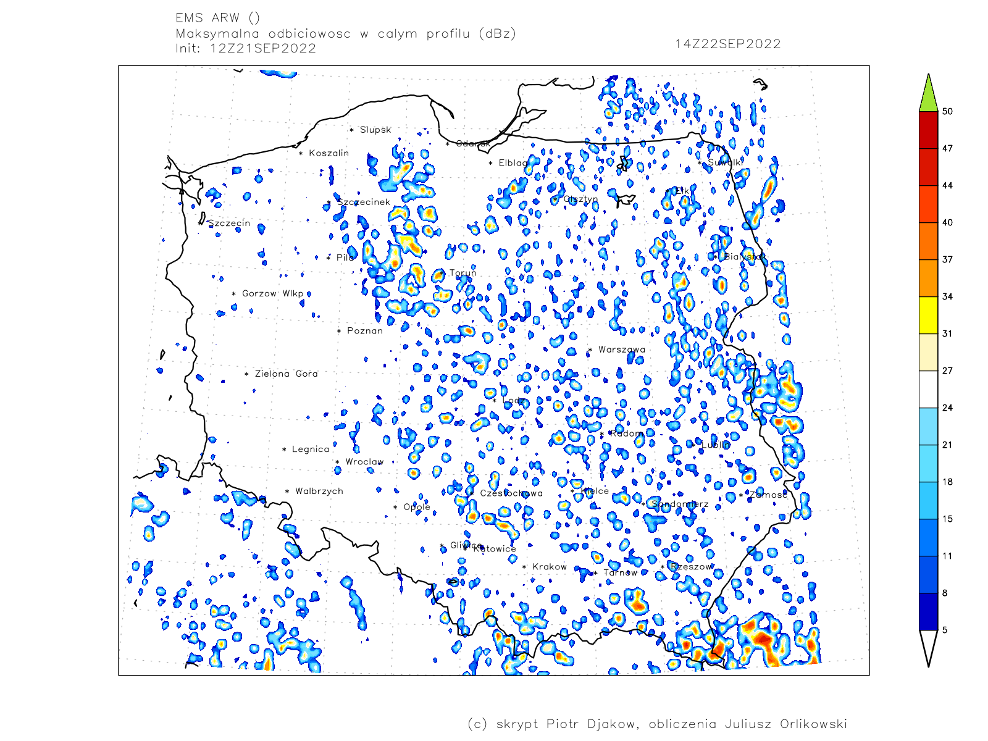
Task: Click the Zielona Gora city label
Action: [x=286, y=374]
